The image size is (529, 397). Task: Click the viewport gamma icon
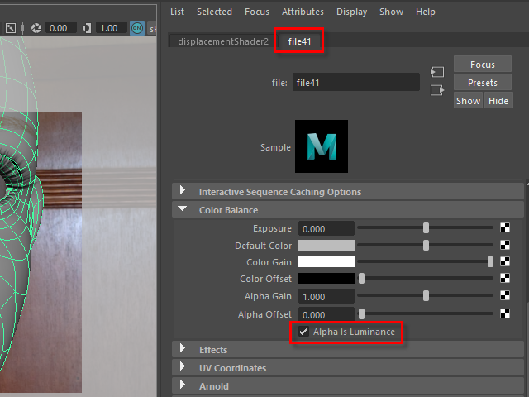(x=87, y=28)
